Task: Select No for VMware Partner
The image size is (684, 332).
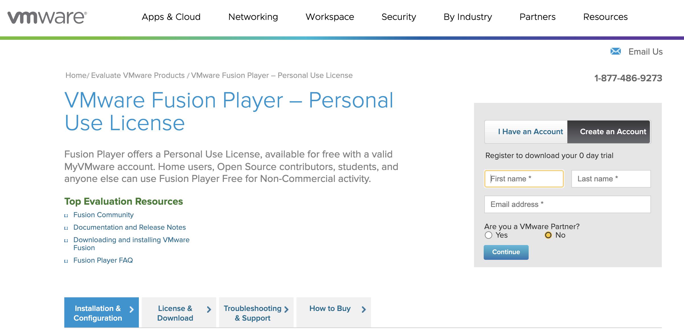Action: (548, 235)
